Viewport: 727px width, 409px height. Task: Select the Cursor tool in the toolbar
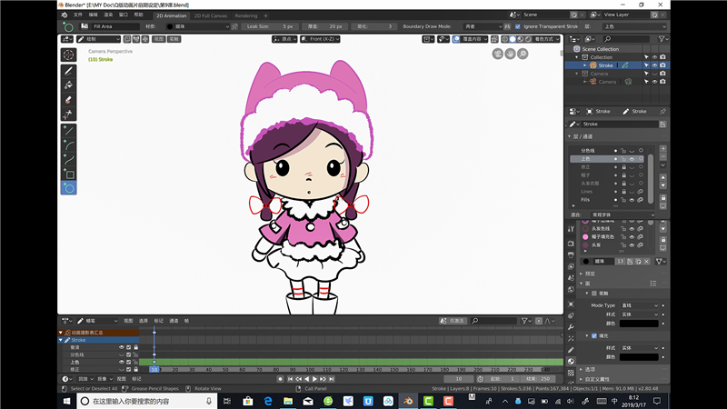[x=69, y=55]
